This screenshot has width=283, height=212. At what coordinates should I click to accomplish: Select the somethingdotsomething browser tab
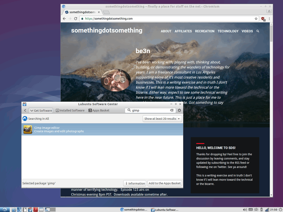[82, 12]
